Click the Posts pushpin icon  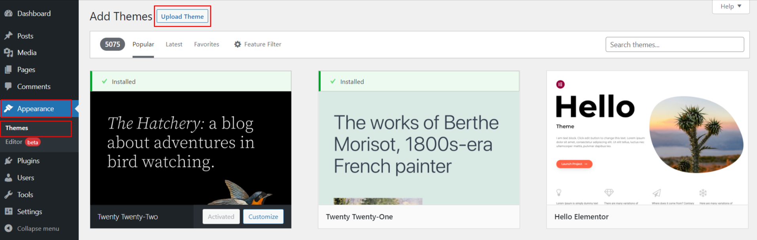click(x=8, y=36)
